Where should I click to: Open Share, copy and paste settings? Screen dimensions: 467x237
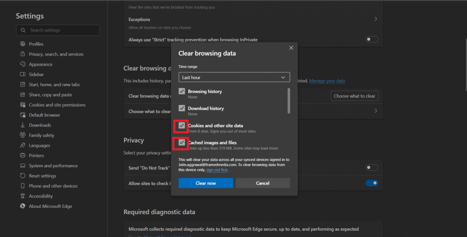point(50,94)
